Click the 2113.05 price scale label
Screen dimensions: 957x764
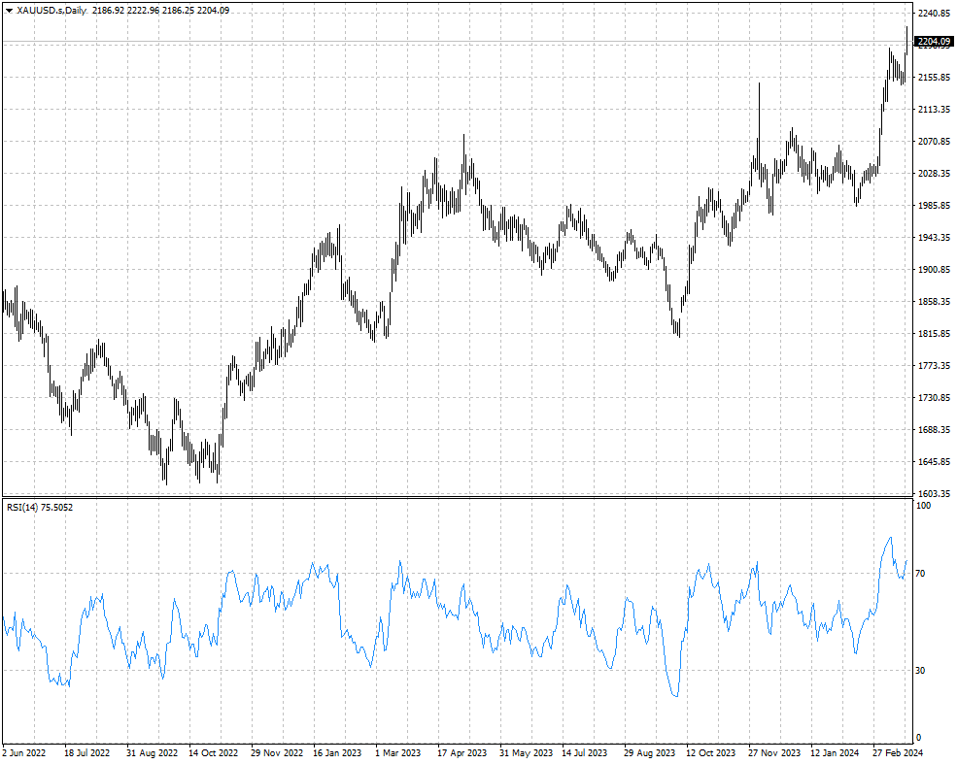point(933,110)
